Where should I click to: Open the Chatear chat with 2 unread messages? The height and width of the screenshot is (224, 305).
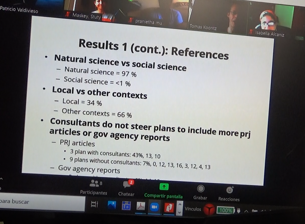point(127,188)
